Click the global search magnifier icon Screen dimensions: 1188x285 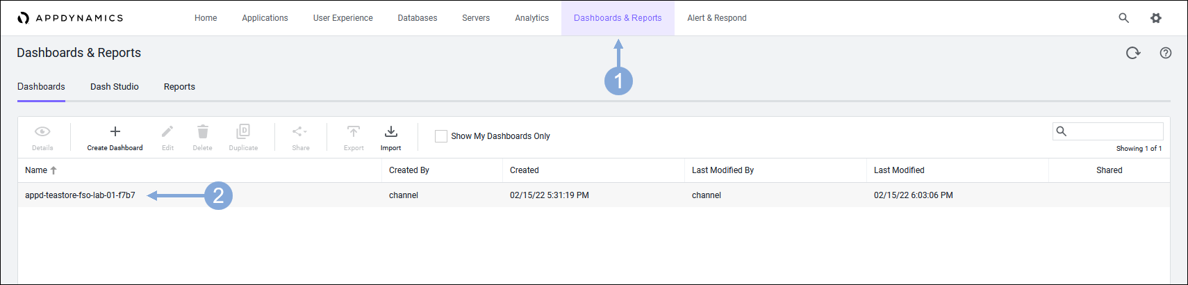pos(1123,18)
